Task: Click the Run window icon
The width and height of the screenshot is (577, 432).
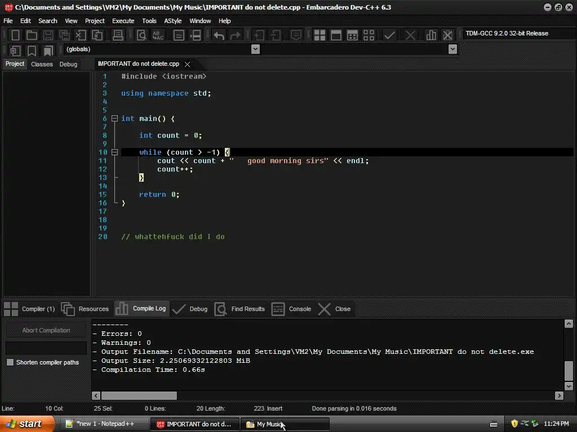Action: click(x=336, y=35)
